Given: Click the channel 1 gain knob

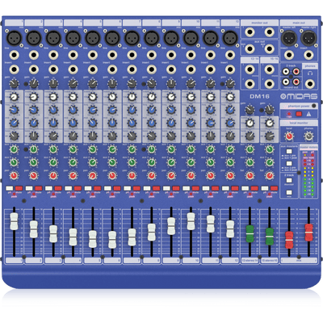Looking at the screenshot, I should point(14,84).
